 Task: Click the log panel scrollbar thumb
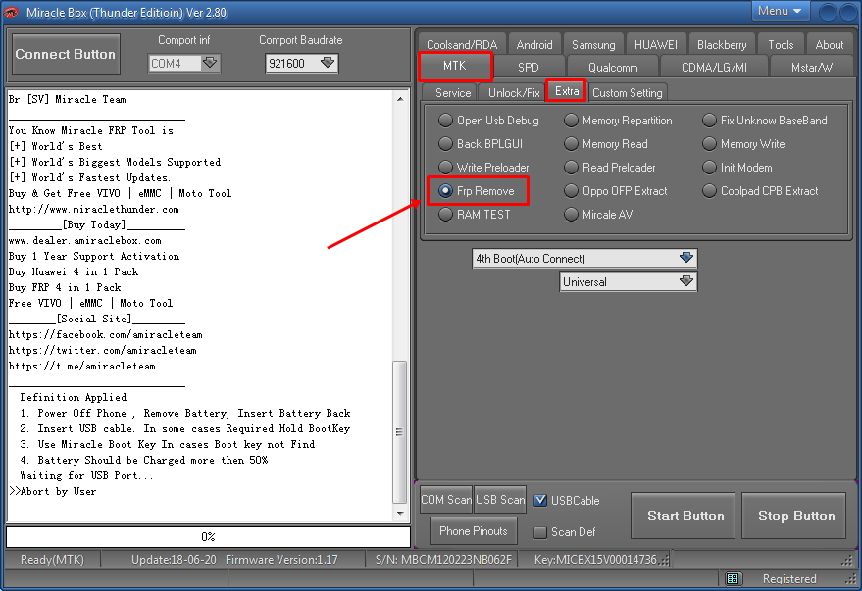coord(400,431)
